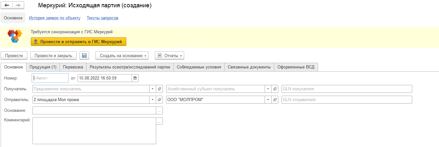Viewport: 439px width, 147px height.
Task: Open the recipient business entity form icon
Action: 275,89
